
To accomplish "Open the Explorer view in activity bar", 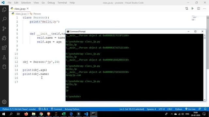I will [4, 10].
